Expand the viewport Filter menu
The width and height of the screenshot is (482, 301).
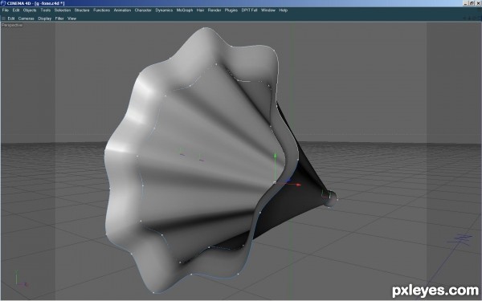(x=59, y=18)
